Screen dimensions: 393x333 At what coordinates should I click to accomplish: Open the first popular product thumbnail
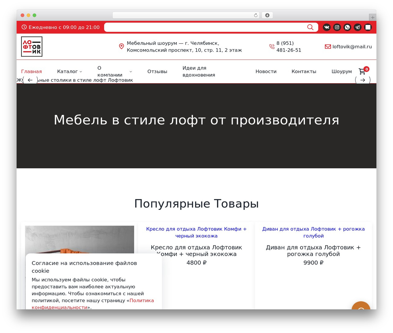pyautogui.click(x=80, y=240)
